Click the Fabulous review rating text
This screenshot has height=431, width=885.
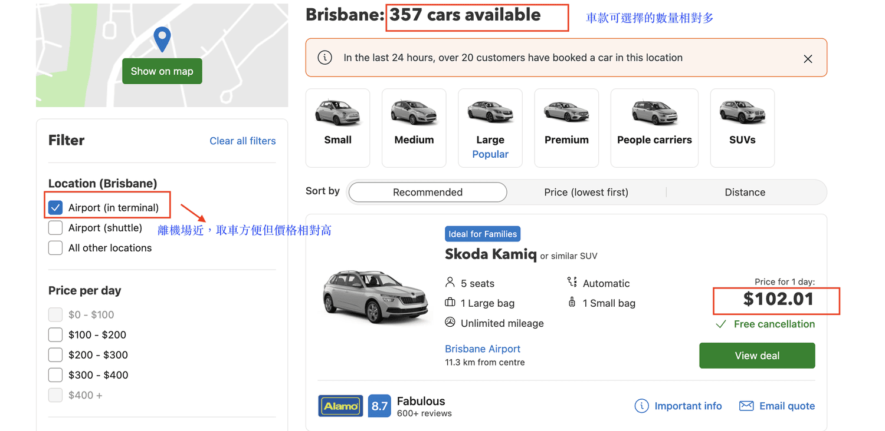421,401
